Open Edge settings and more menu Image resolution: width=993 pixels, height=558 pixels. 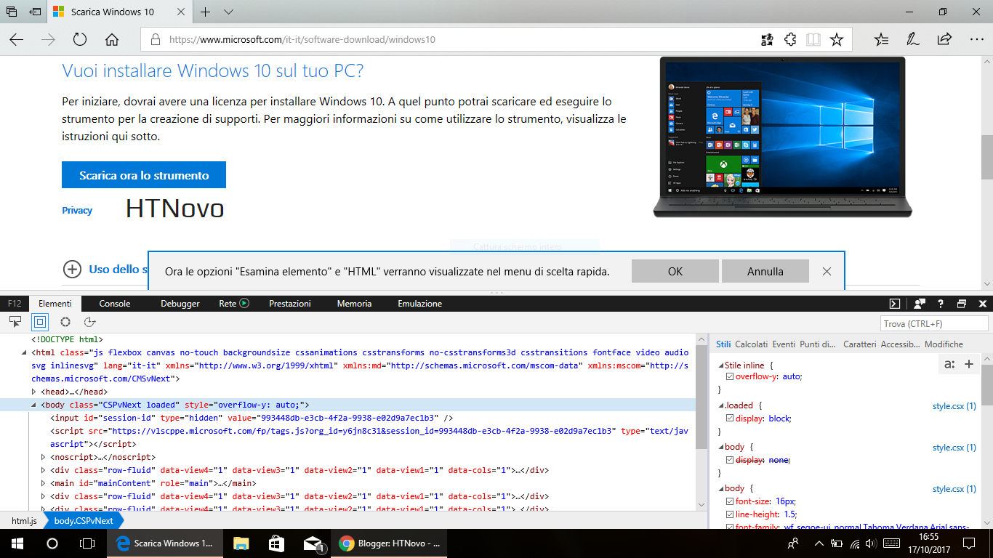976,39
